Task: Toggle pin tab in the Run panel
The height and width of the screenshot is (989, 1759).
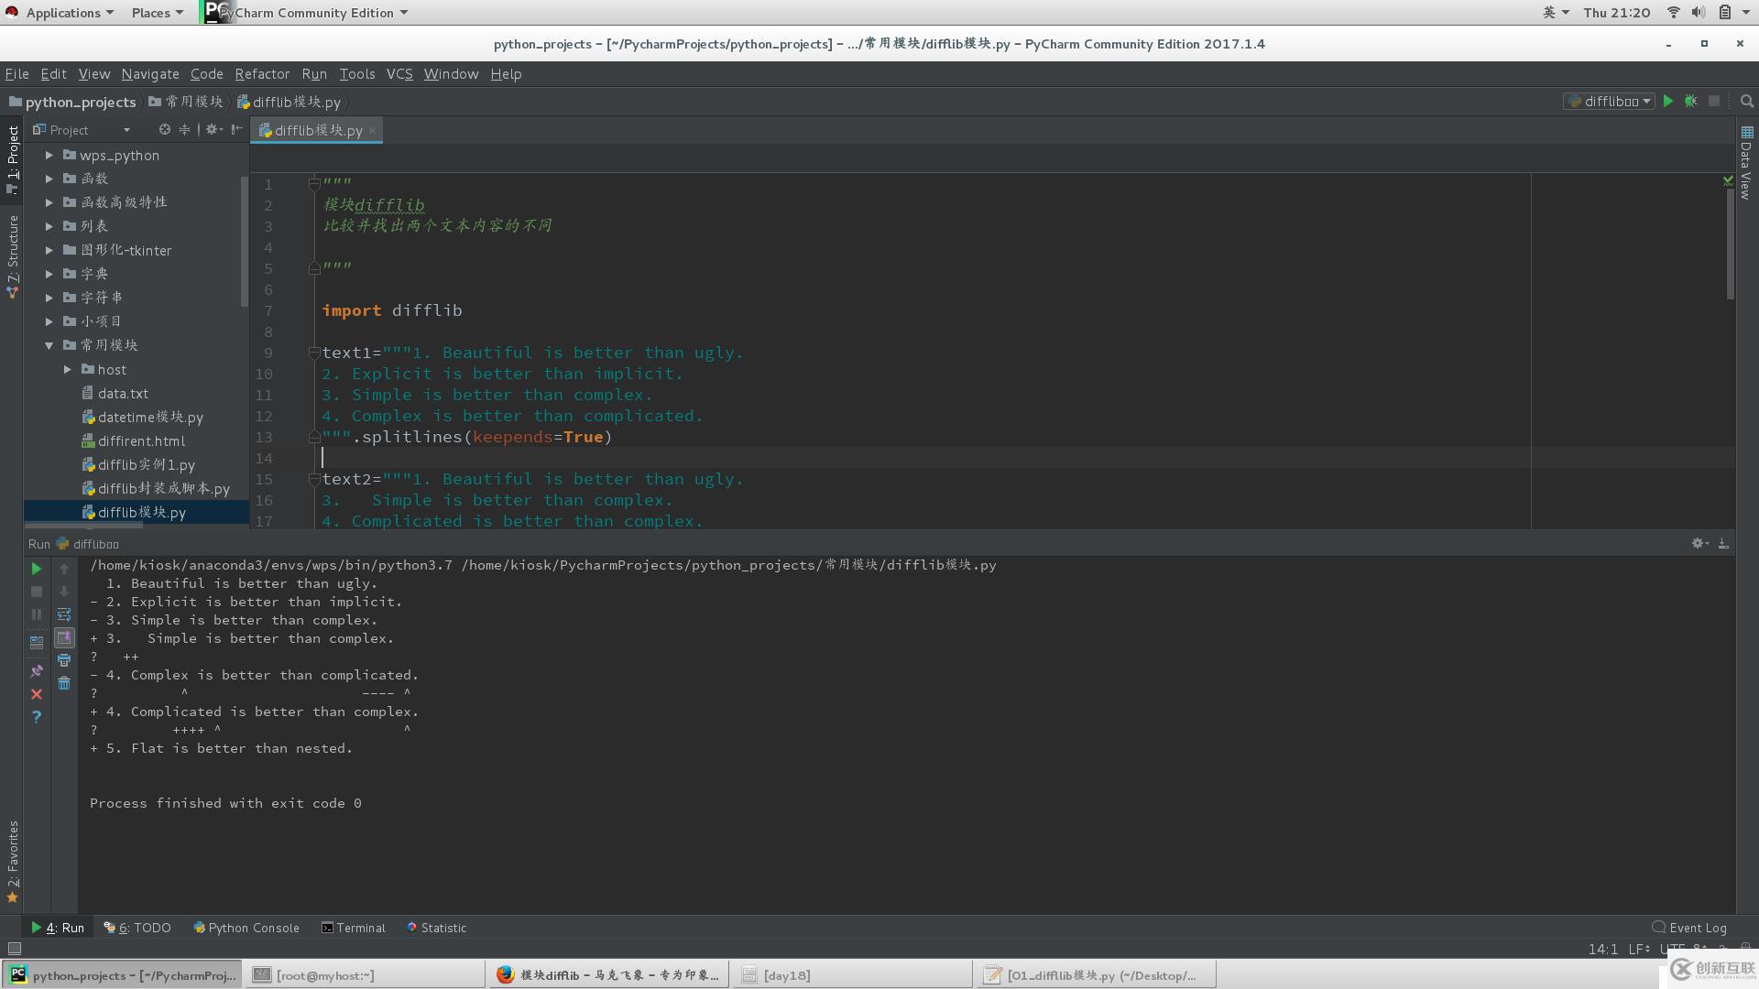Action: pyautogui.click(x=37, y=671)
